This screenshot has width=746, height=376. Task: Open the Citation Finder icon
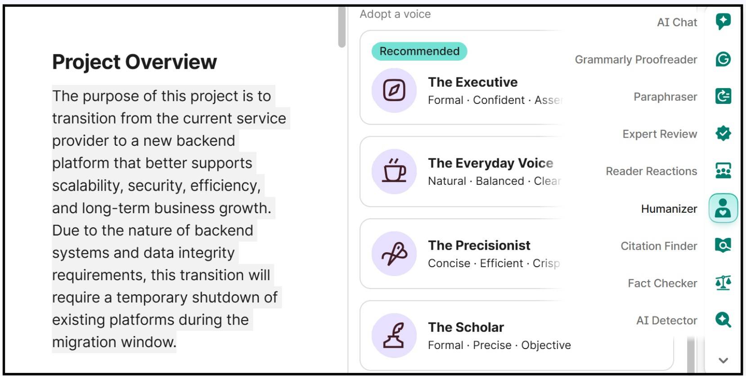point(723,246)
